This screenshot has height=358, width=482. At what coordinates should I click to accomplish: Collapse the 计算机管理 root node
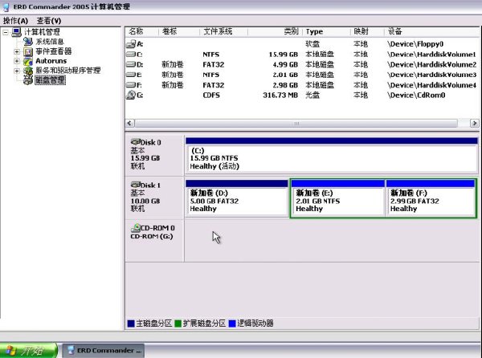(6, 32)
